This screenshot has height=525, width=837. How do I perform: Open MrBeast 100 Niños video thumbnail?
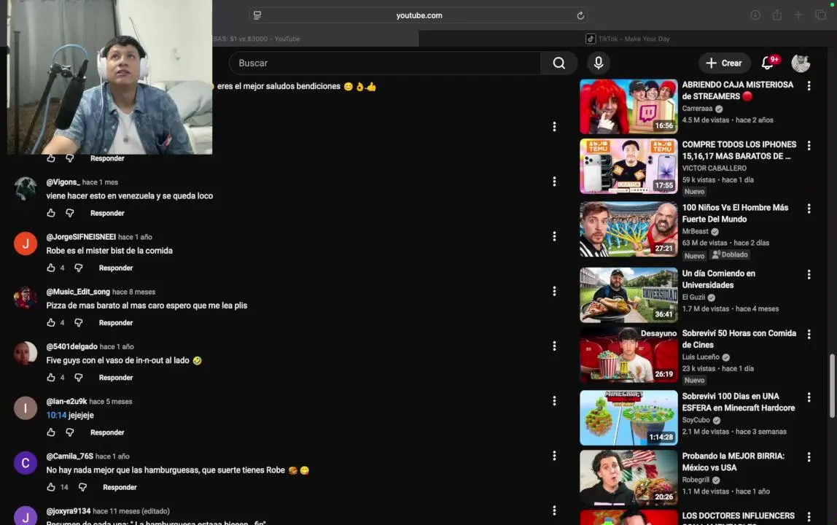(628, 229)
